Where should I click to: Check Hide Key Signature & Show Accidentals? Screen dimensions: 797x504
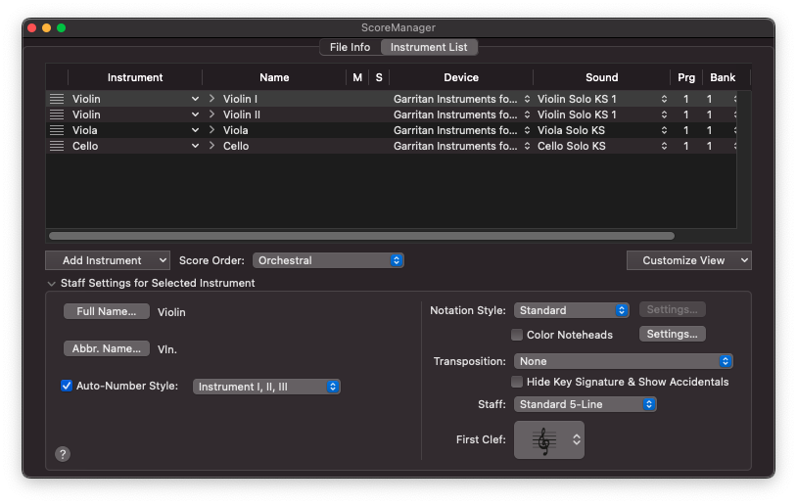pyautogui.click(x=517, y=382)
